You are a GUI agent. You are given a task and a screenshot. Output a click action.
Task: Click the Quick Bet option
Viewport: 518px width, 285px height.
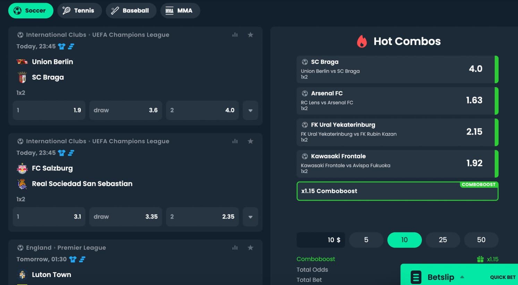[x=503, y=277]
